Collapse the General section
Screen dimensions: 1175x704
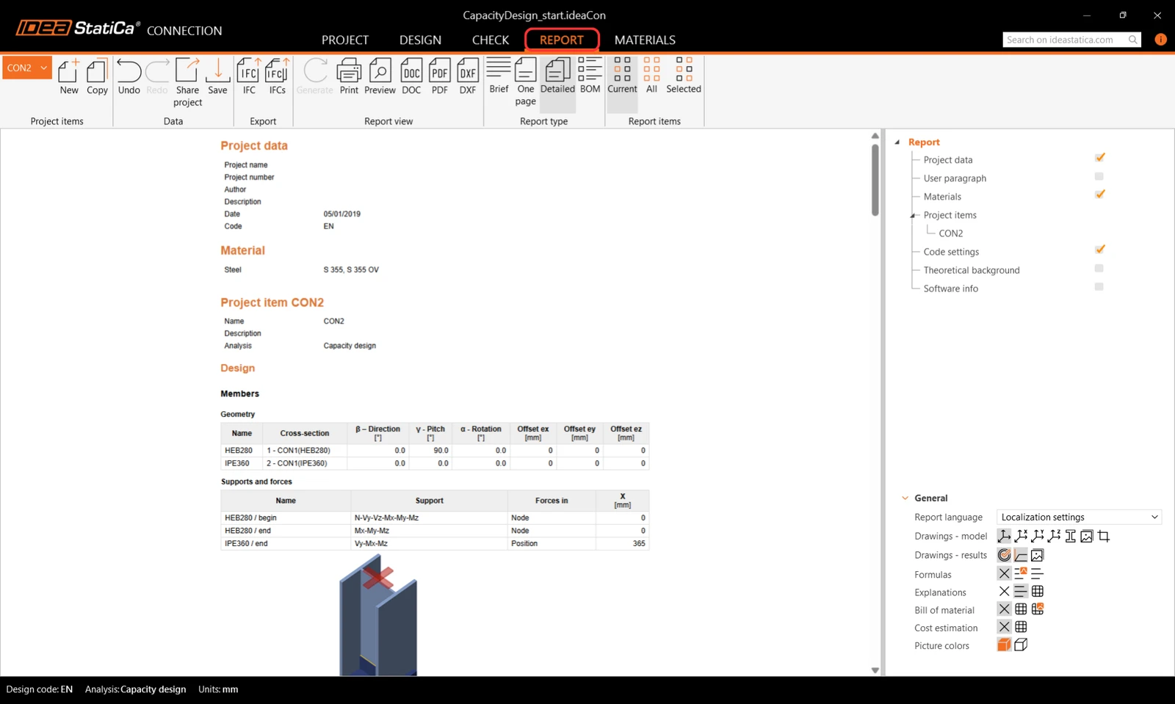905,498
